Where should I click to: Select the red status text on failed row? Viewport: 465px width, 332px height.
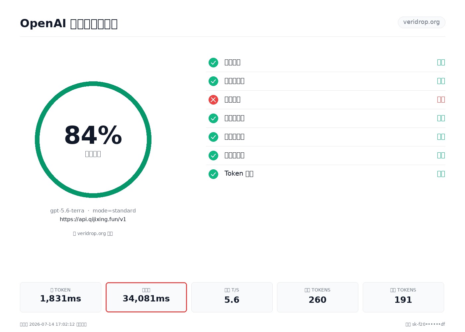441,100
